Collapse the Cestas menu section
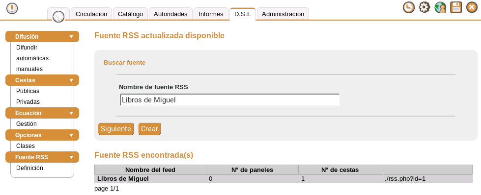This screenshot has width=481, height=195. click(x=71, y=80)
